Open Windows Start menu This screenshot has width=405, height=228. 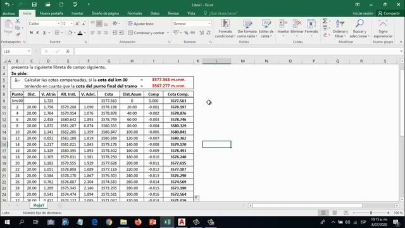7,222
